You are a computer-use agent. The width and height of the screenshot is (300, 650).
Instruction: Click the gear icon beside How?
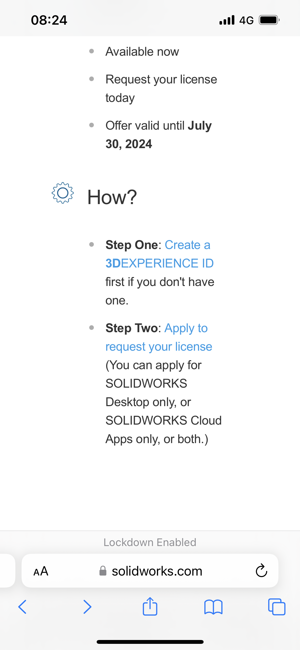[63, 193]
